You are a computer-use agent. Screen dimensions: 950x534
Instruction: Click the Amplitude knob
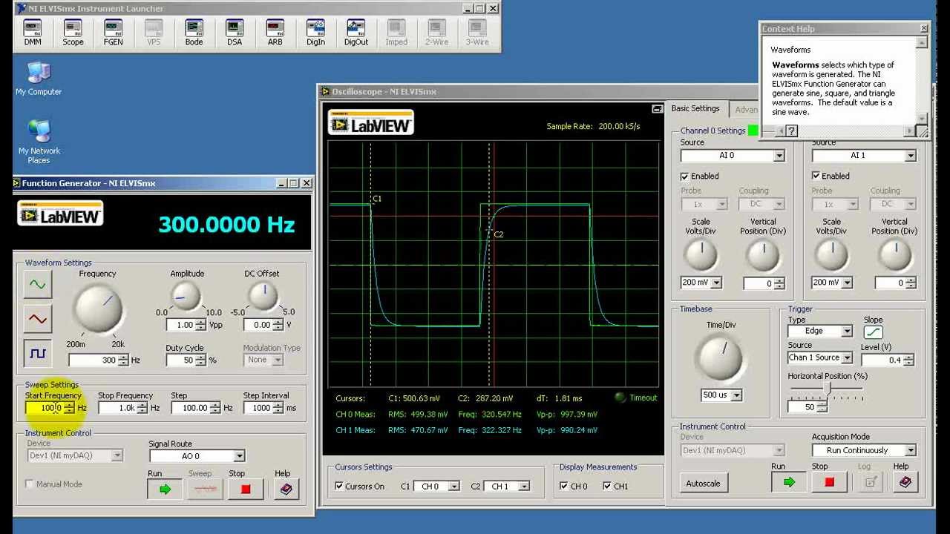[x=186, y=297]
